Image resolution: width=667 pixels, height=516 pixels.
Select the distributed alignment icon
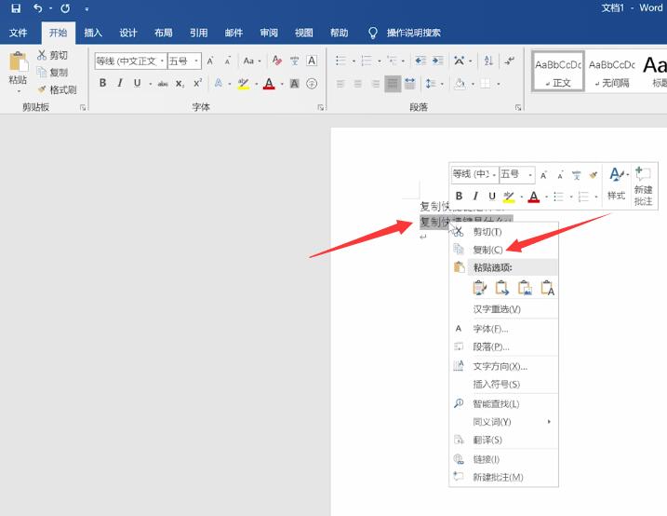[x=410, y=84]
